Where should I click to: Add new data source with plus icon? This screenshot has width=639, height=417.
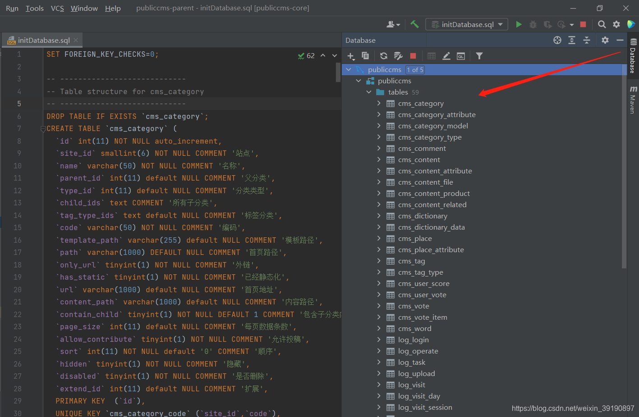pyautogui.click(x=351, y=56)
